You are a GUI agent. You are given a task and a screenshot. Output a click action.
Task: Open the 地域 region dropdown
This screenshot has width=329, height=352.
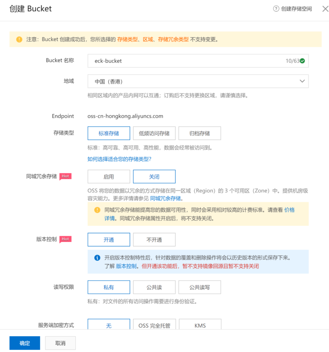tap(302, 81)
